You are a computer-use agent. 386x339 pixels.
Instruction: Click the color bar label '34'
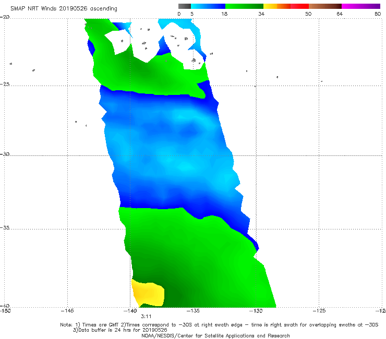[261, 14]
